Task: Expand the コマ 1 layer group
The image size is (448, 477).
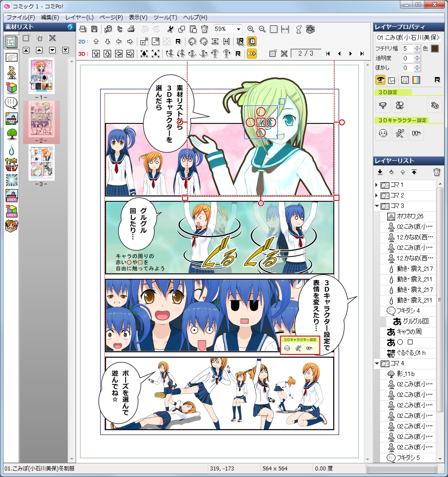Action: click(x=377, y=185)
